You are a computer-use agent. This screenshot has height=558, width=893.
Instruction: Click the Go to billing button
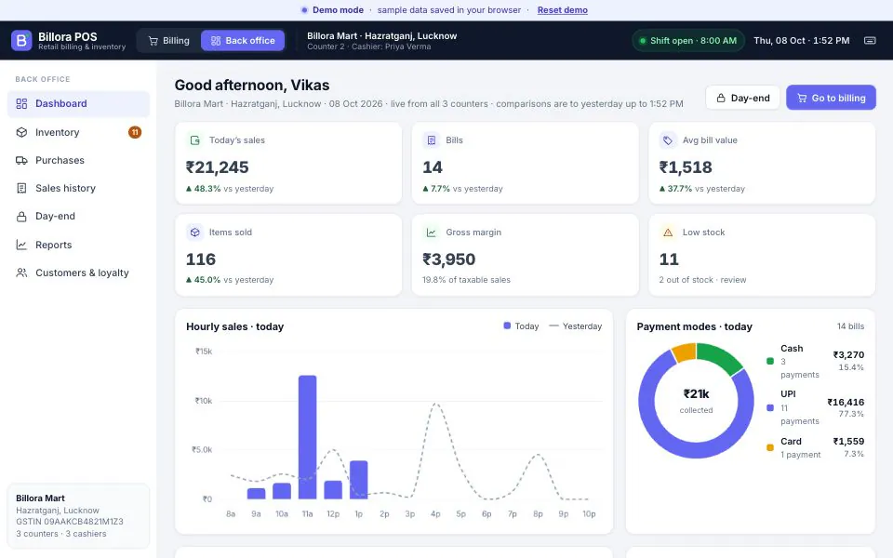pyautogui.click(x=831, y=98)
